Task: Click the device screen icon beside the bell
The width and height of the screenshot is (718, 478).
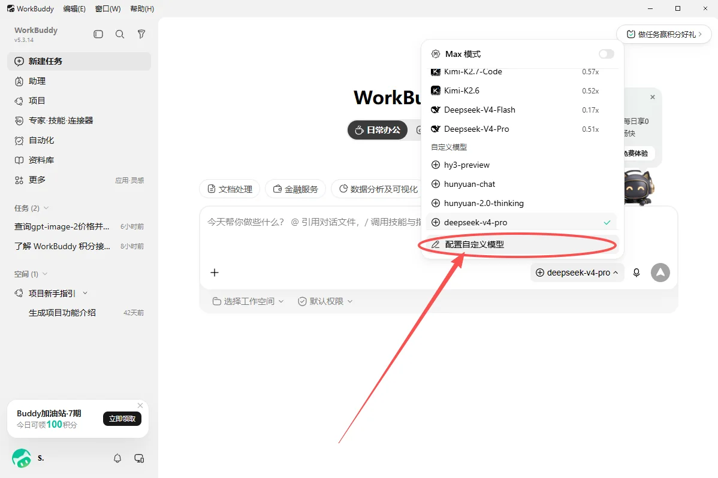Action: point(139,458)
